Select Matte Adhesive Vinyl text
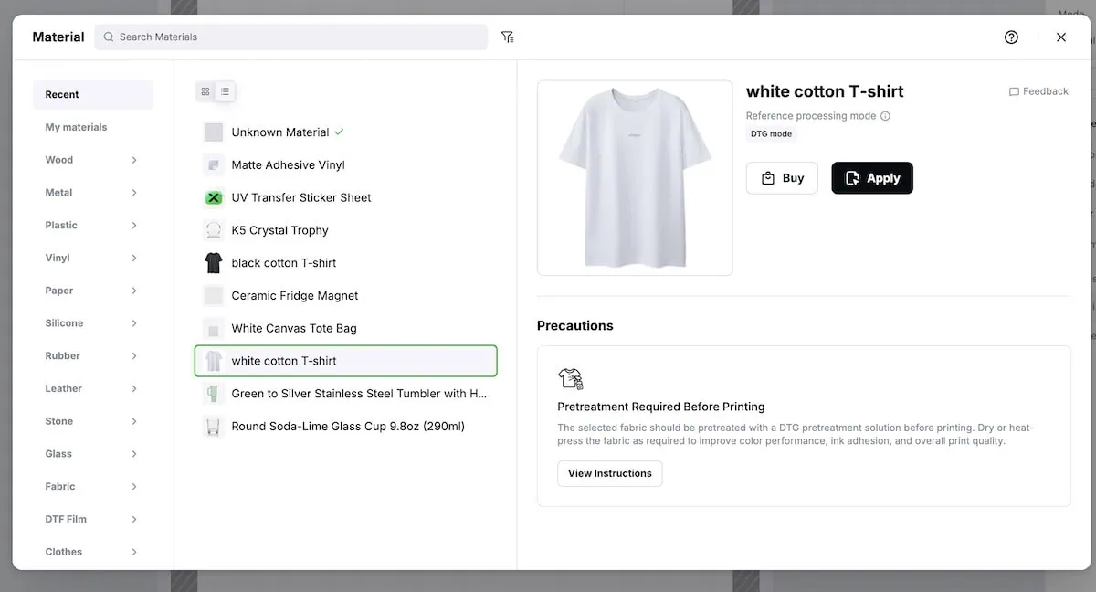The width and height of the screenshot is (1096, 592). [289, 165]
